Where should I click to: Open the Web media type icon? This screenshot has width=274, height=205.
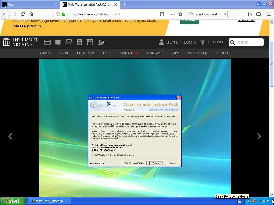[x=47, y=42]
